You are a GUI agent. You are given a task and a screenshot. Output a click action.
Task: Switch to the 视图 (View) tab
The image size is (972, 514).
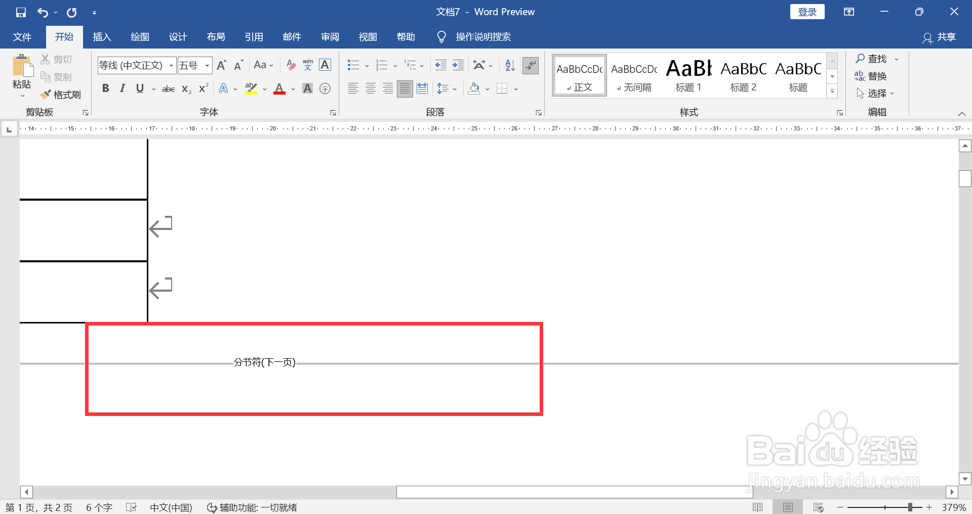368,37
